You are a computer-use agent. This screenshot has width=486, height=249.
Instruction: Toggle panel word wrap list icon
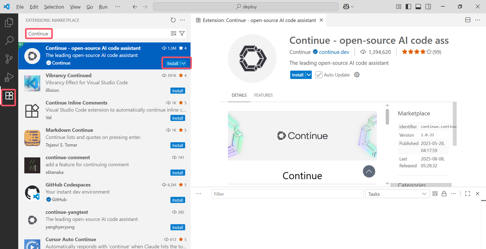[435, 194]
